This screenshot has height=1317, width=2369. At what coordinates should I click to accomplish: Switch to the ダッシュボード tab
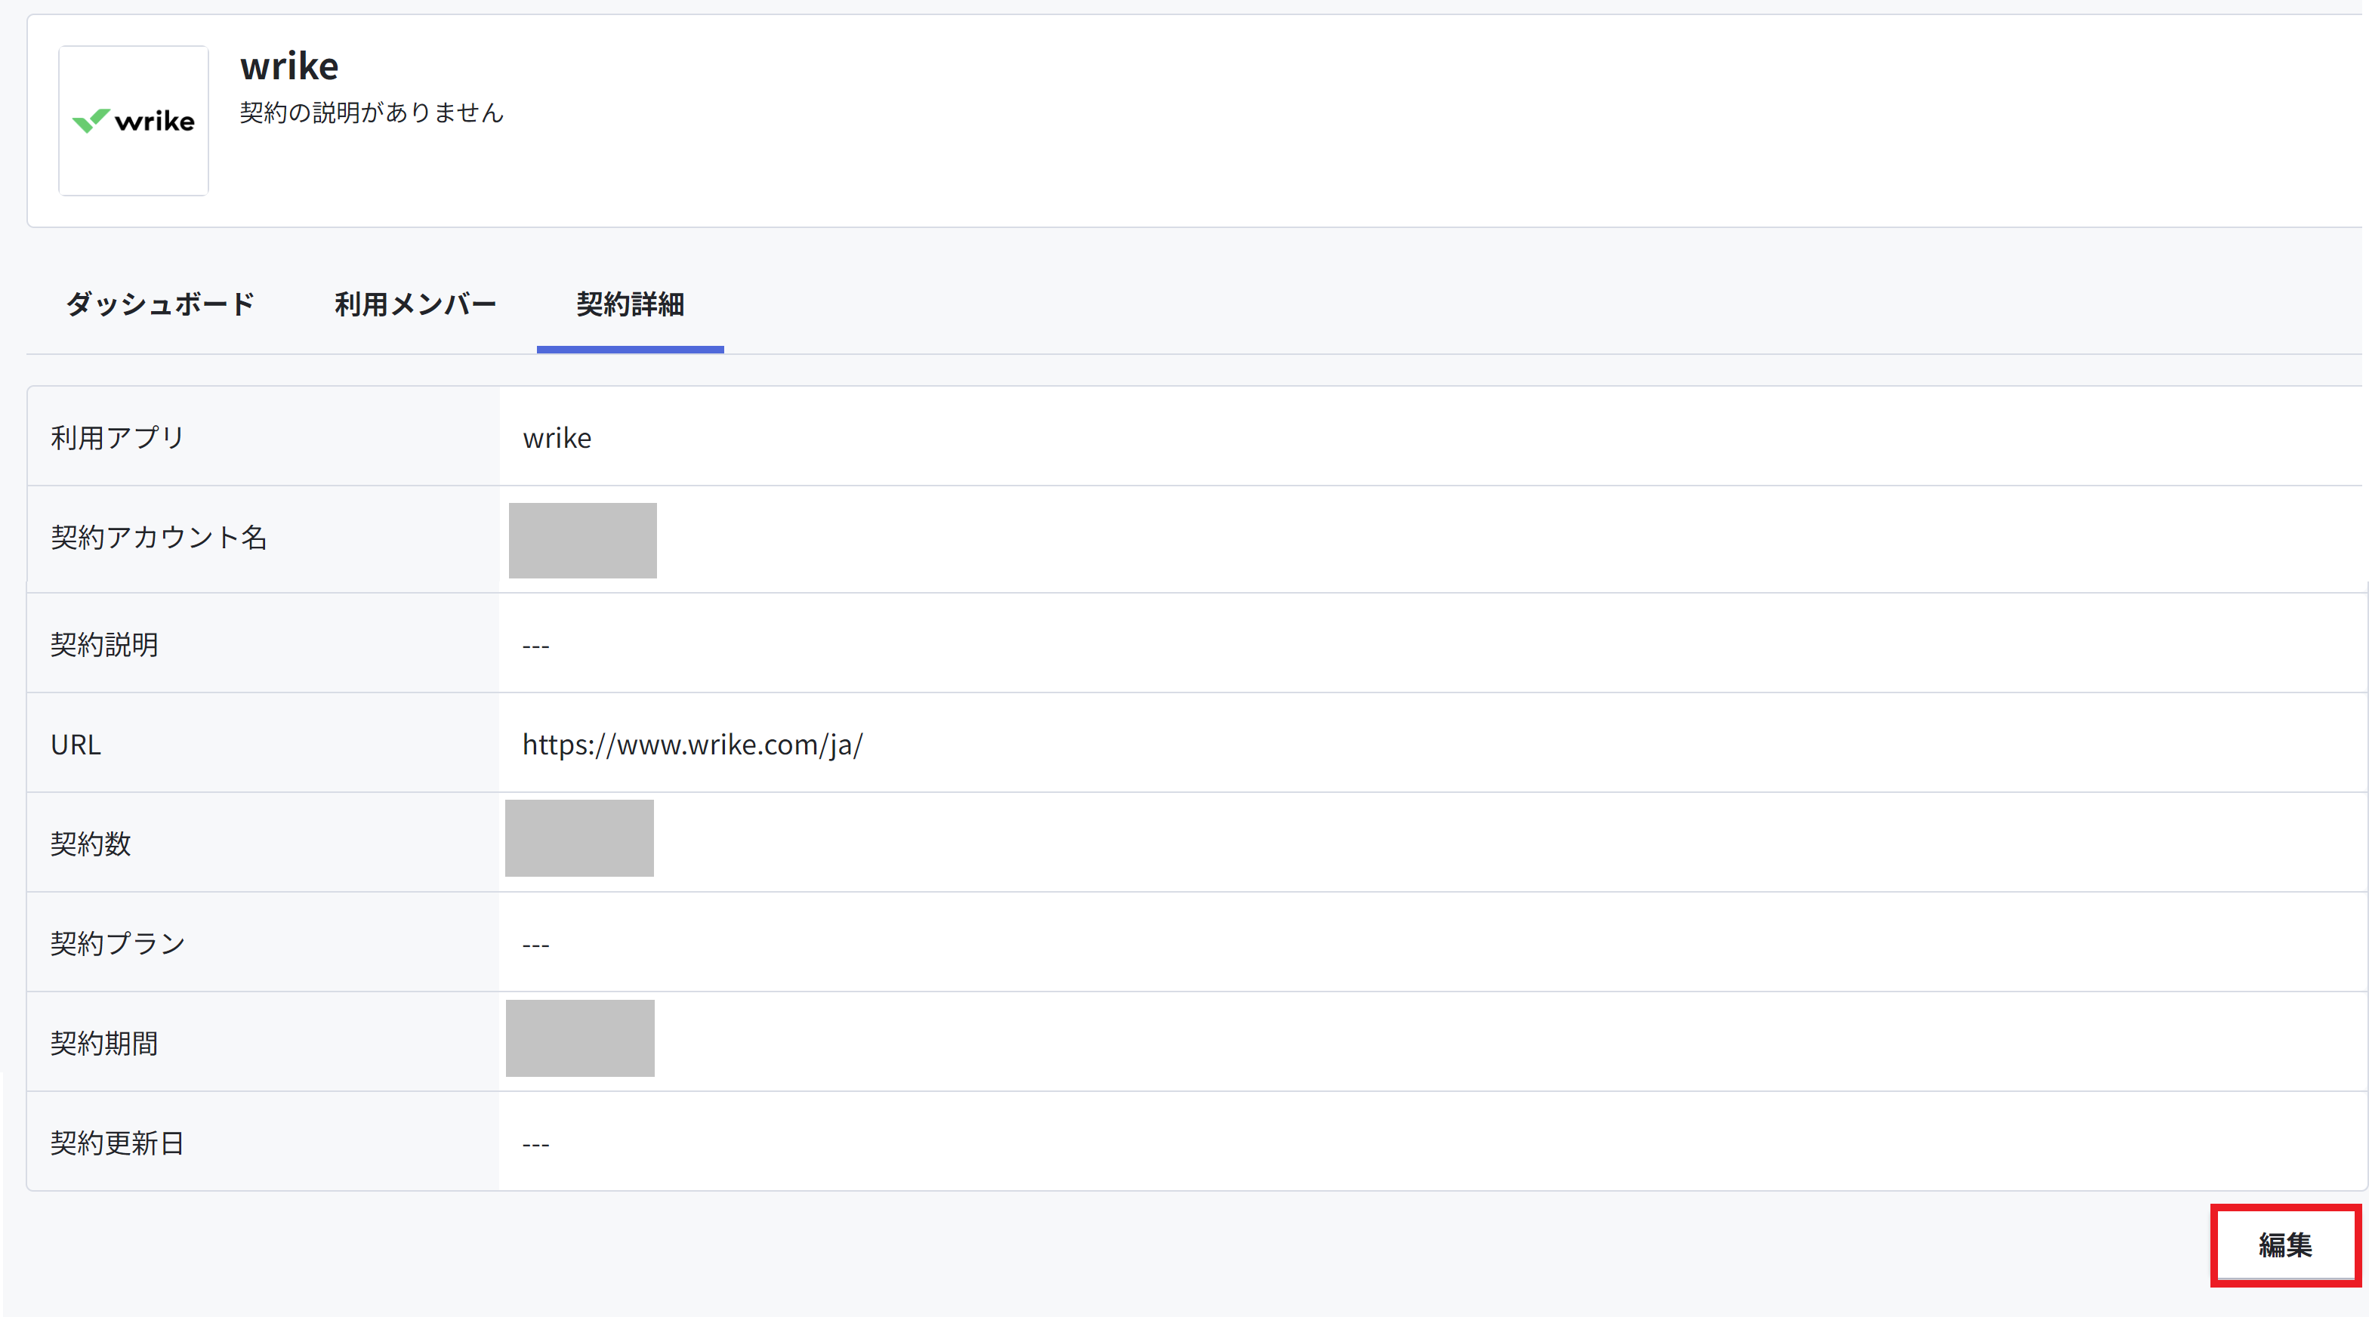tap(160, 304)
